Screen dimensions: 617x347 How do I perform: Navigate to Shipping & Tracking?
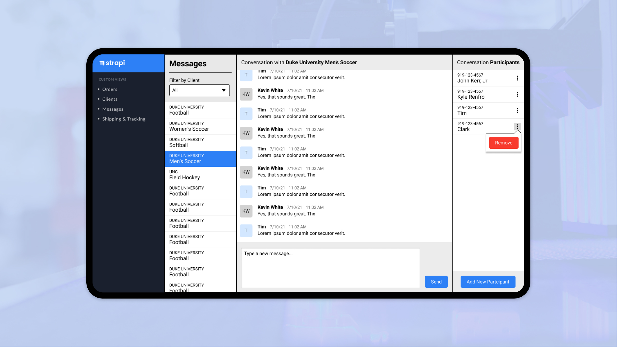[x=124, y=119]
